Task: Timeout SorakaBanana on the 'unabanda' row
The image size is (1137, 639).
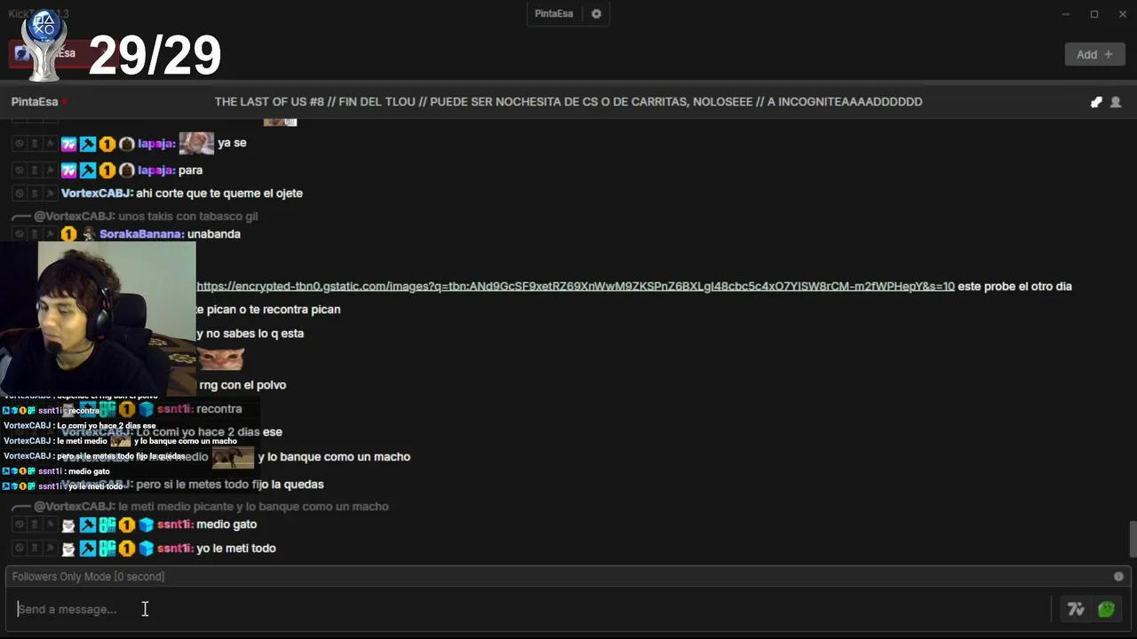Action: 35,234
